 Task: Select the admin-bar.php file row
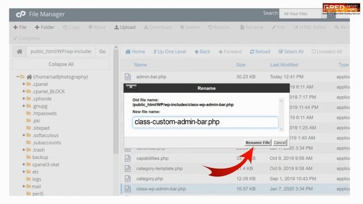[x=235, y=76]
